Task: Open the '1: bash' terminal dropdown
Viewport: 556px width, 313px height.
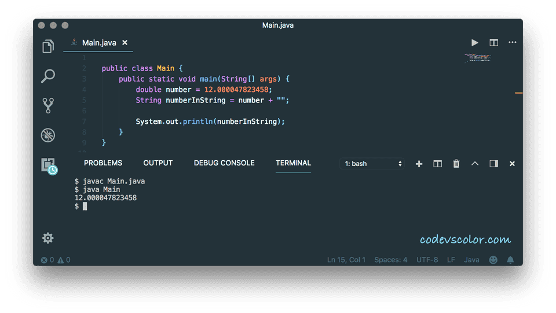Action: (372, 164)
